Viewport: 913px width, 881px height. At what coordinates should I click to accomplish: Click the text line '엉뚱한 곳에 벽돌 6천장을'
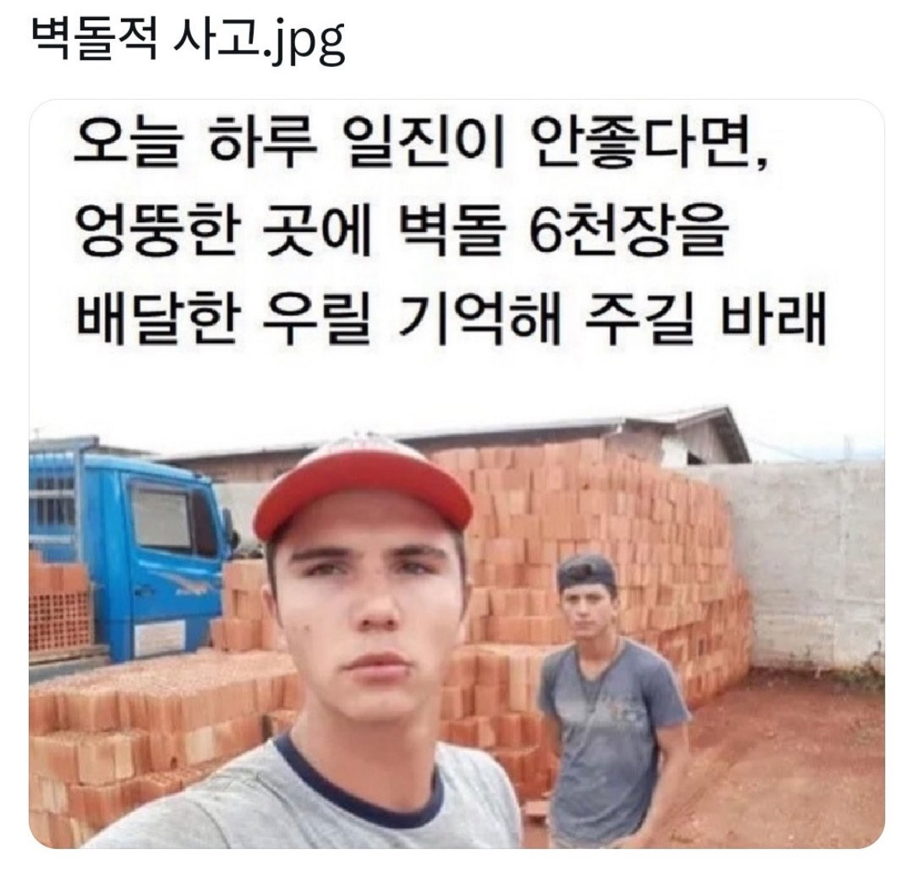401,232
